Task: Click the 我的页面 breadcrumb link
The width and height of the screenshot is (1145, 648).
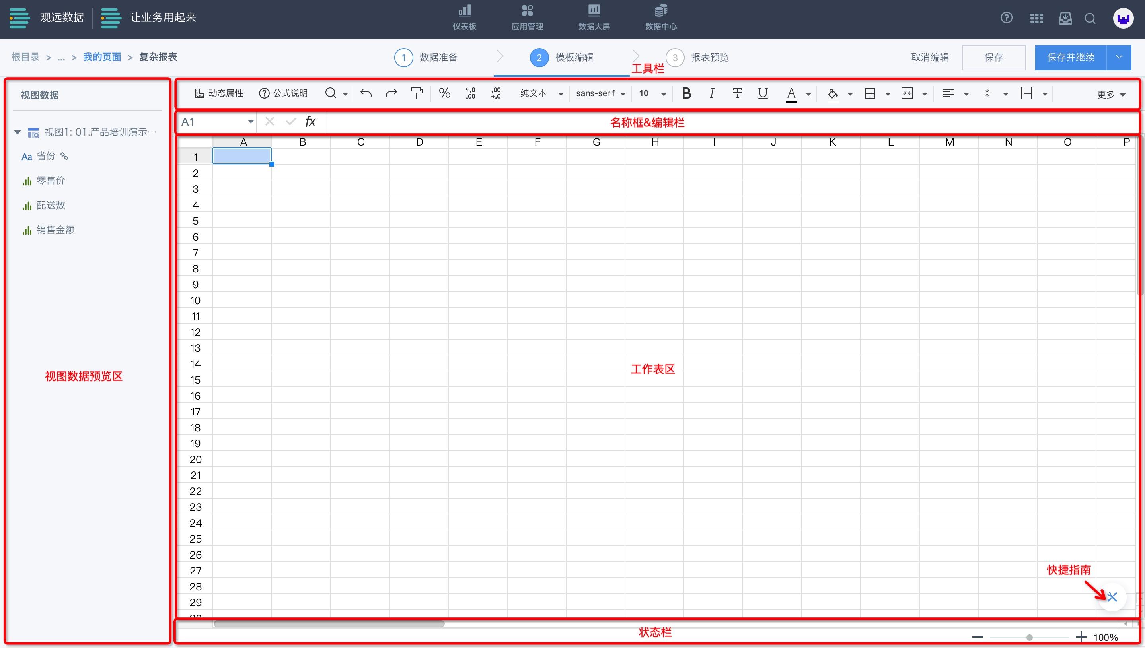Action: click(x=102, y=57)
